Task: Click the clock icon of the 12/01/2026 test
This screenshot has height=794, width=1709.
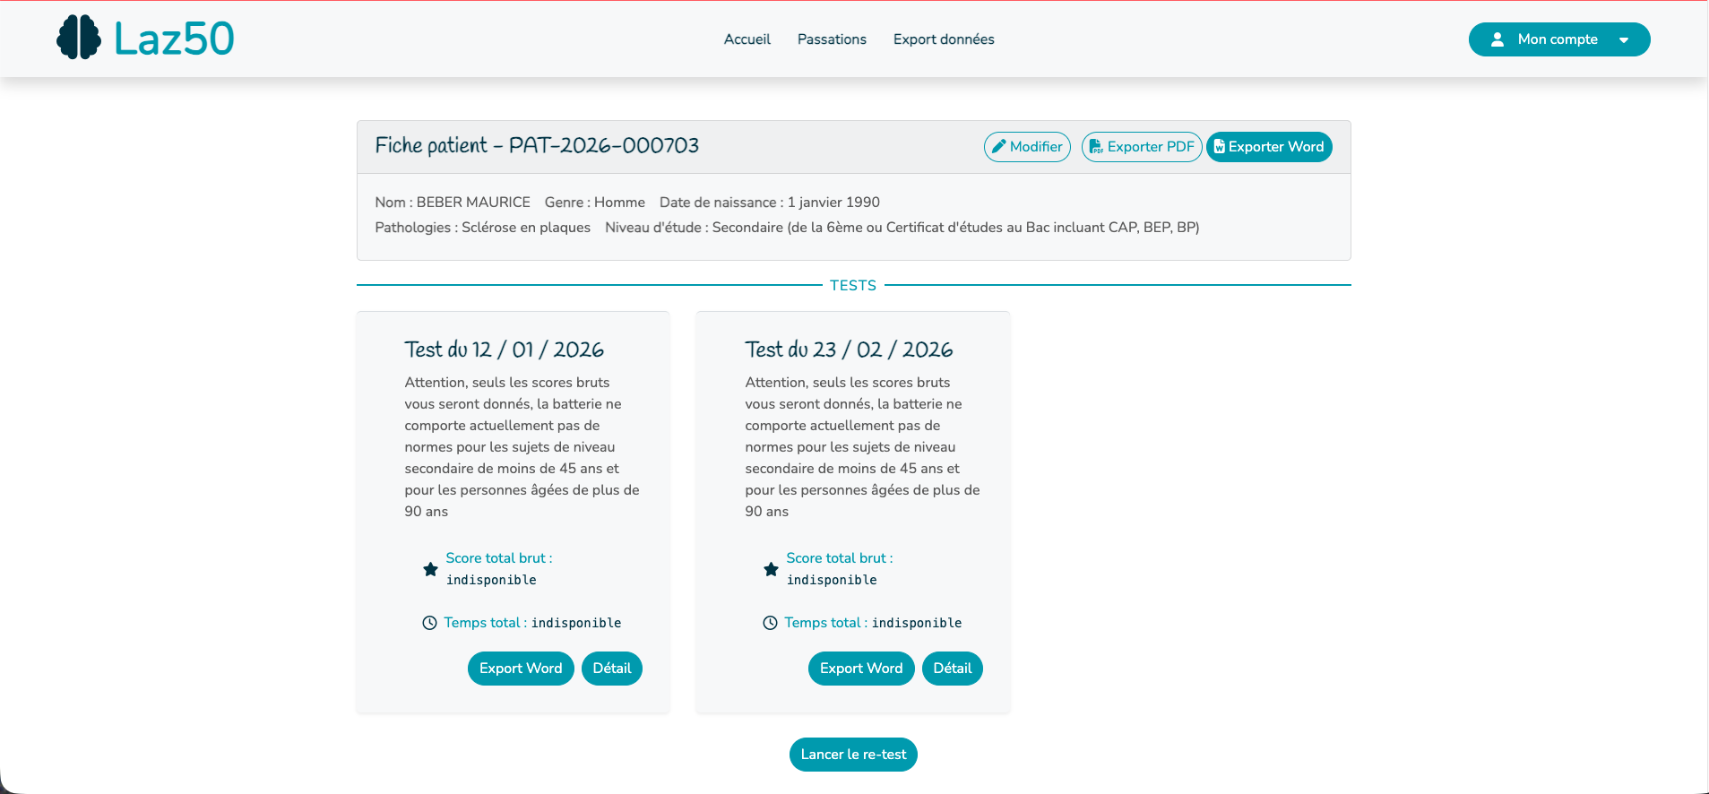Action: 429,623
